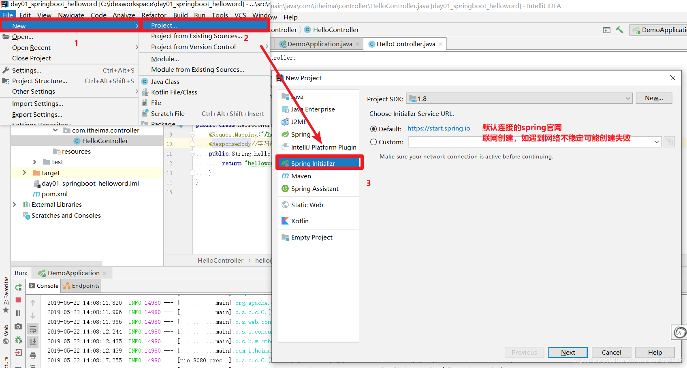
Task: Toggle scroll to end of console
Action: pyautogui.click(x=33, y=342)
